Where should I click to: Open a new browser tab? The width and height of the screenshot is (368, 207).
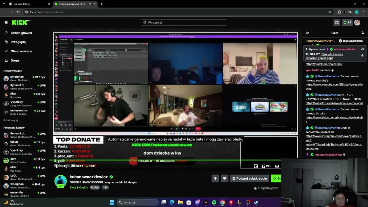pyautogui.click(x=101, y=4)
